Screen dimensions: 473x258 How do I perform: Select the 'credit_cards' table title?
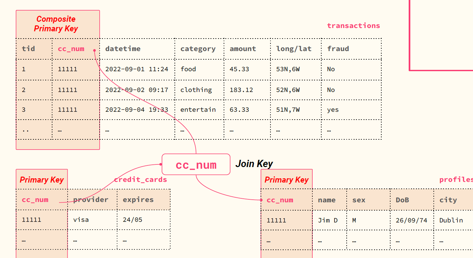141,180
